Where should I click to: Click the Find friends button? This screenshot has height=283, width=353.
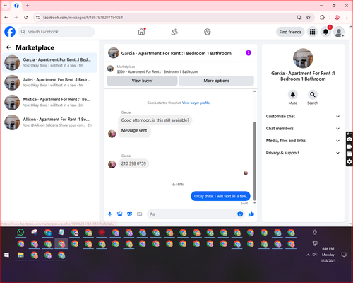[290, 32]
